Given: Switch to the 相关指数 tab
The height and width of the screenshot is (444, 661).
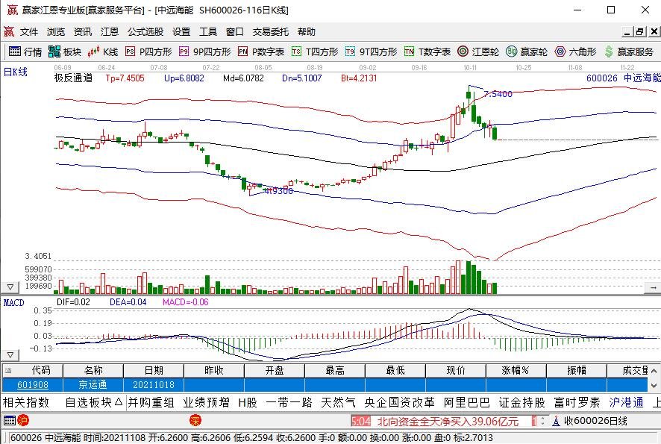Looking at the screenshot, I should click(x=26, y=403).
